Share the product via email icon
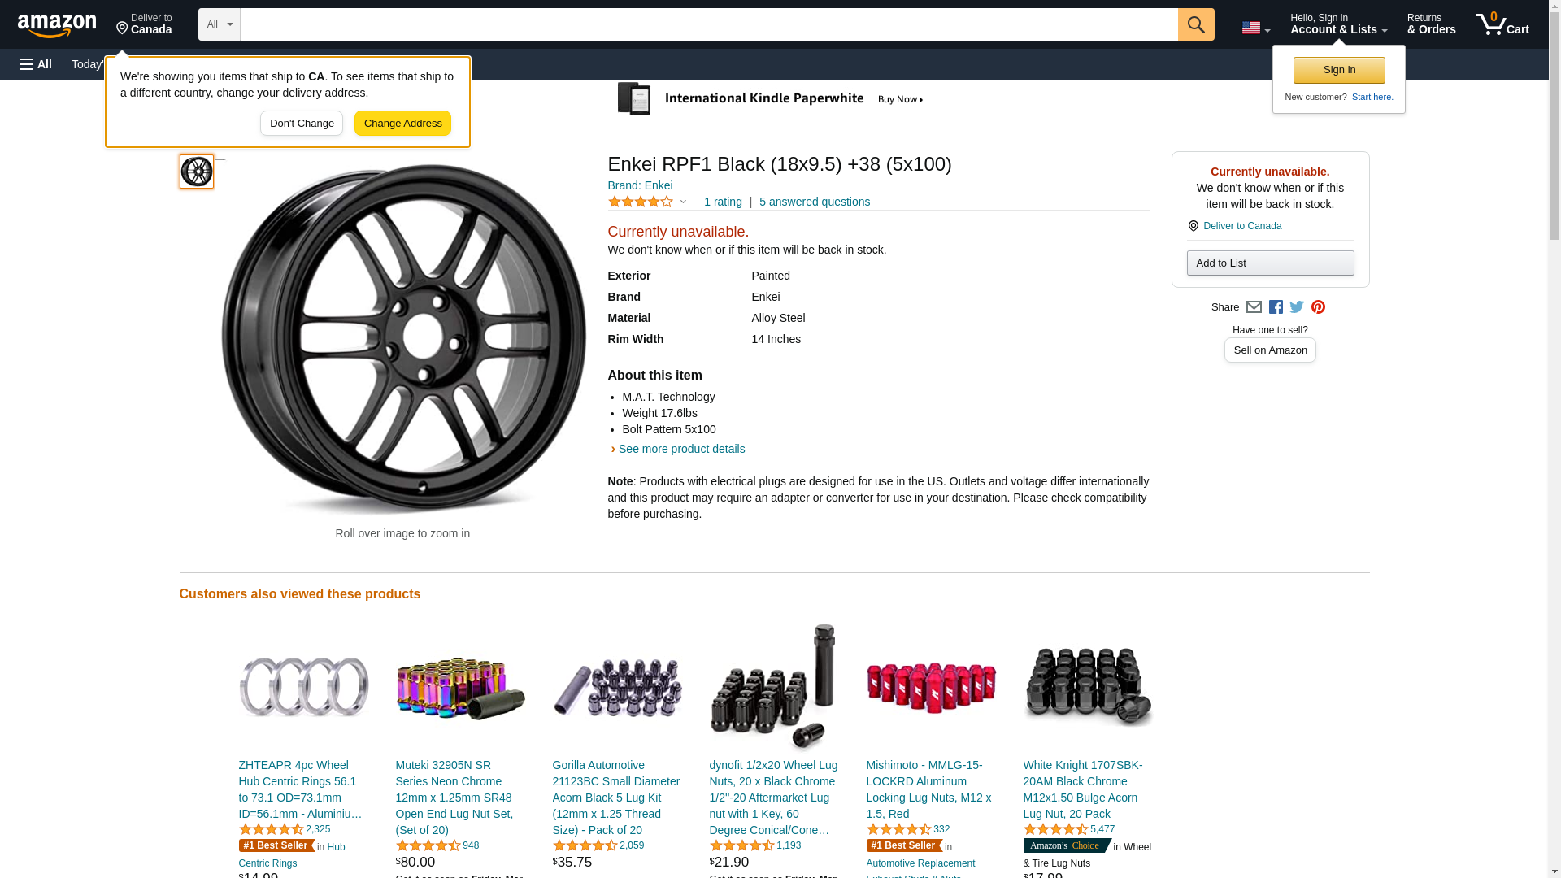Viewport: 1561px width, 878px height. point(1254,307)
